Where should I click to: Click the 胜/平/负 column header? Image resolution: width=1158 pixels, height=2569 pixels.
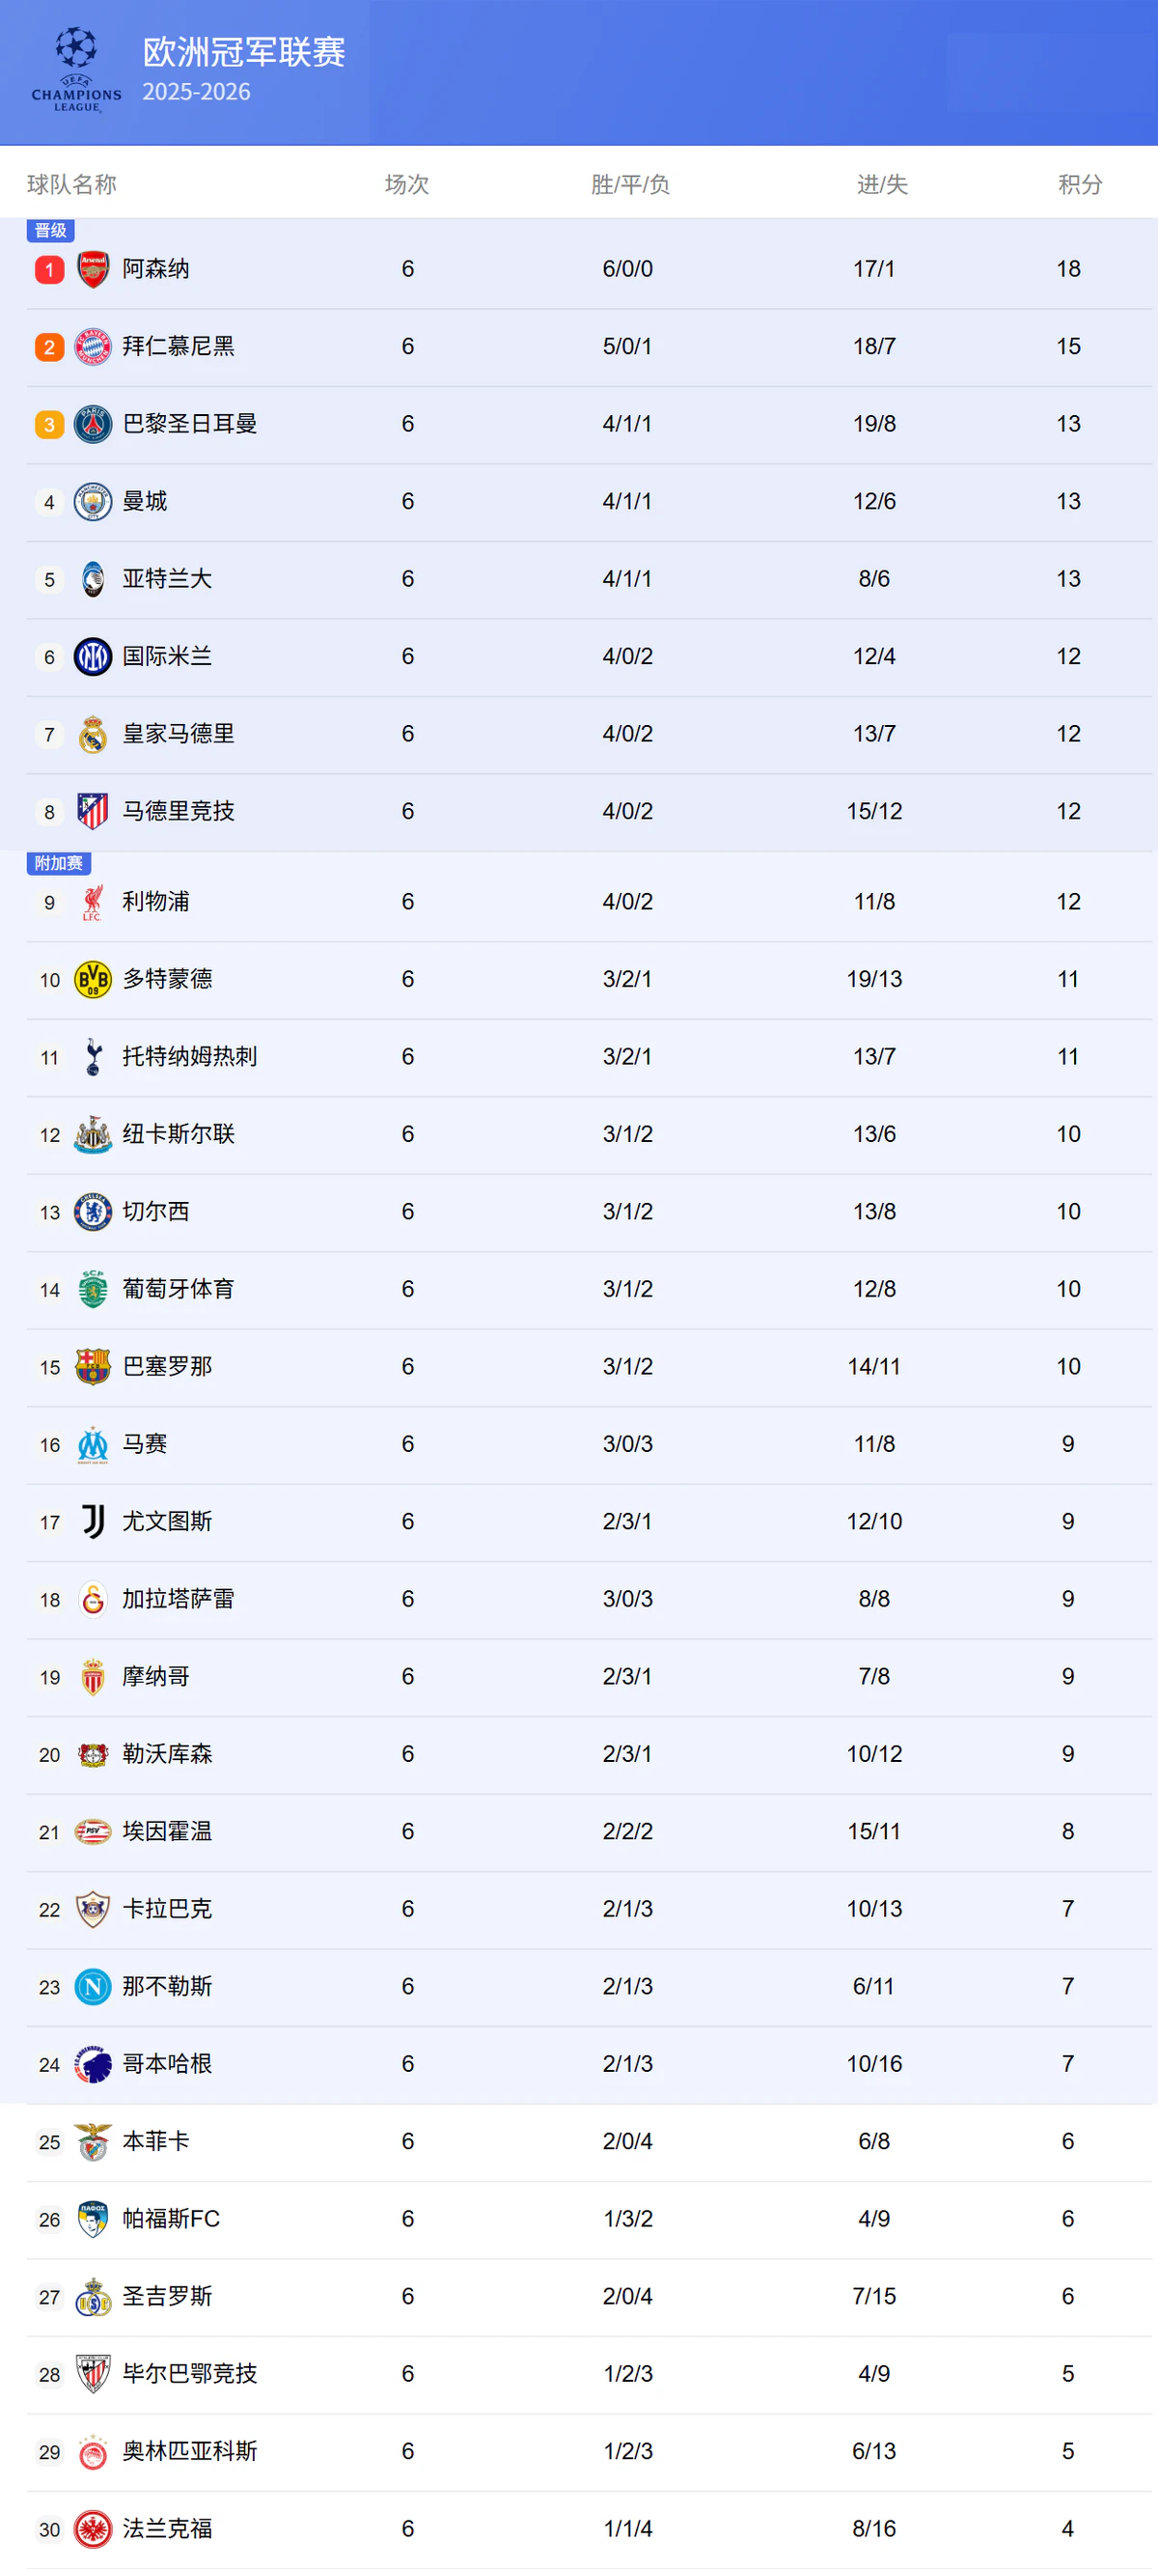coord(630,184)
